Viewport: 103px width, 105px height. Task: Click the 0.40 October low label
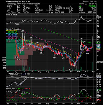(54, 58)
